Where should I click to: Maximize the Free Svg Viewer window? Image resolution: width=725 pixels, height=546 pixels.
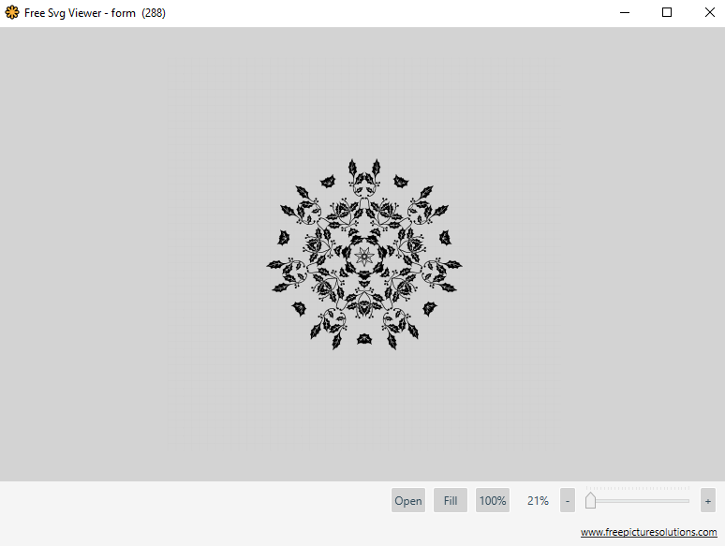point(667,13)
